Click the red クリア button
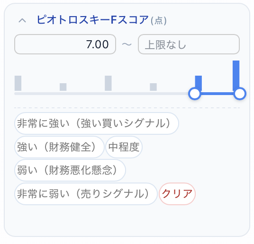 (177, 194)
